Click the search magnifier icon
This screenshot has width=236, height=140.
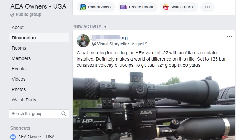64,114
